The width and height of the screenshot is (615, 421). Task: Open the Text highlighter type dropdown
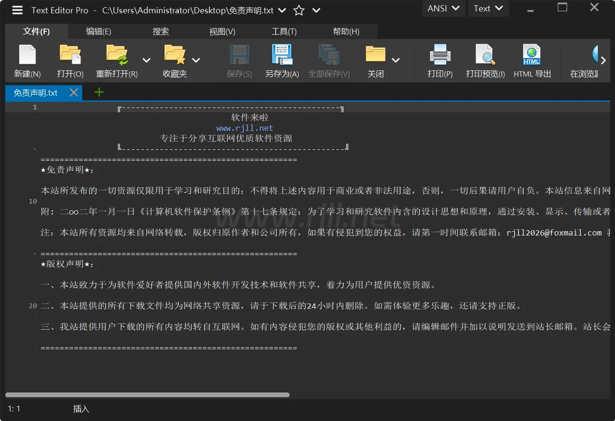(x=488, y=8)
